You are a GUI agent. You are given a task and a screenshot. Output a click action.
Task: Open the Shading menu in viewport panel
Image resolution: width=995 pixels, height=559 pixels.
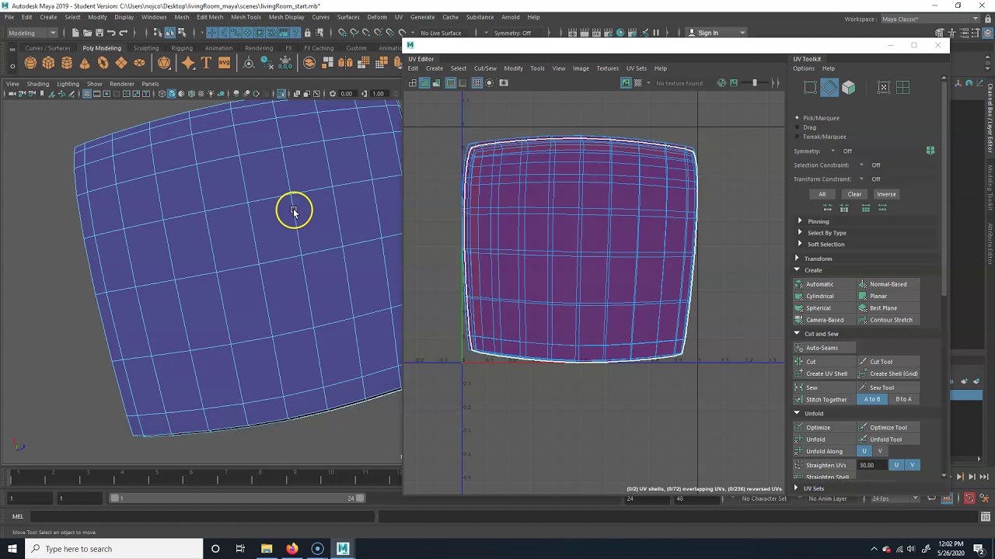(37, 84)
